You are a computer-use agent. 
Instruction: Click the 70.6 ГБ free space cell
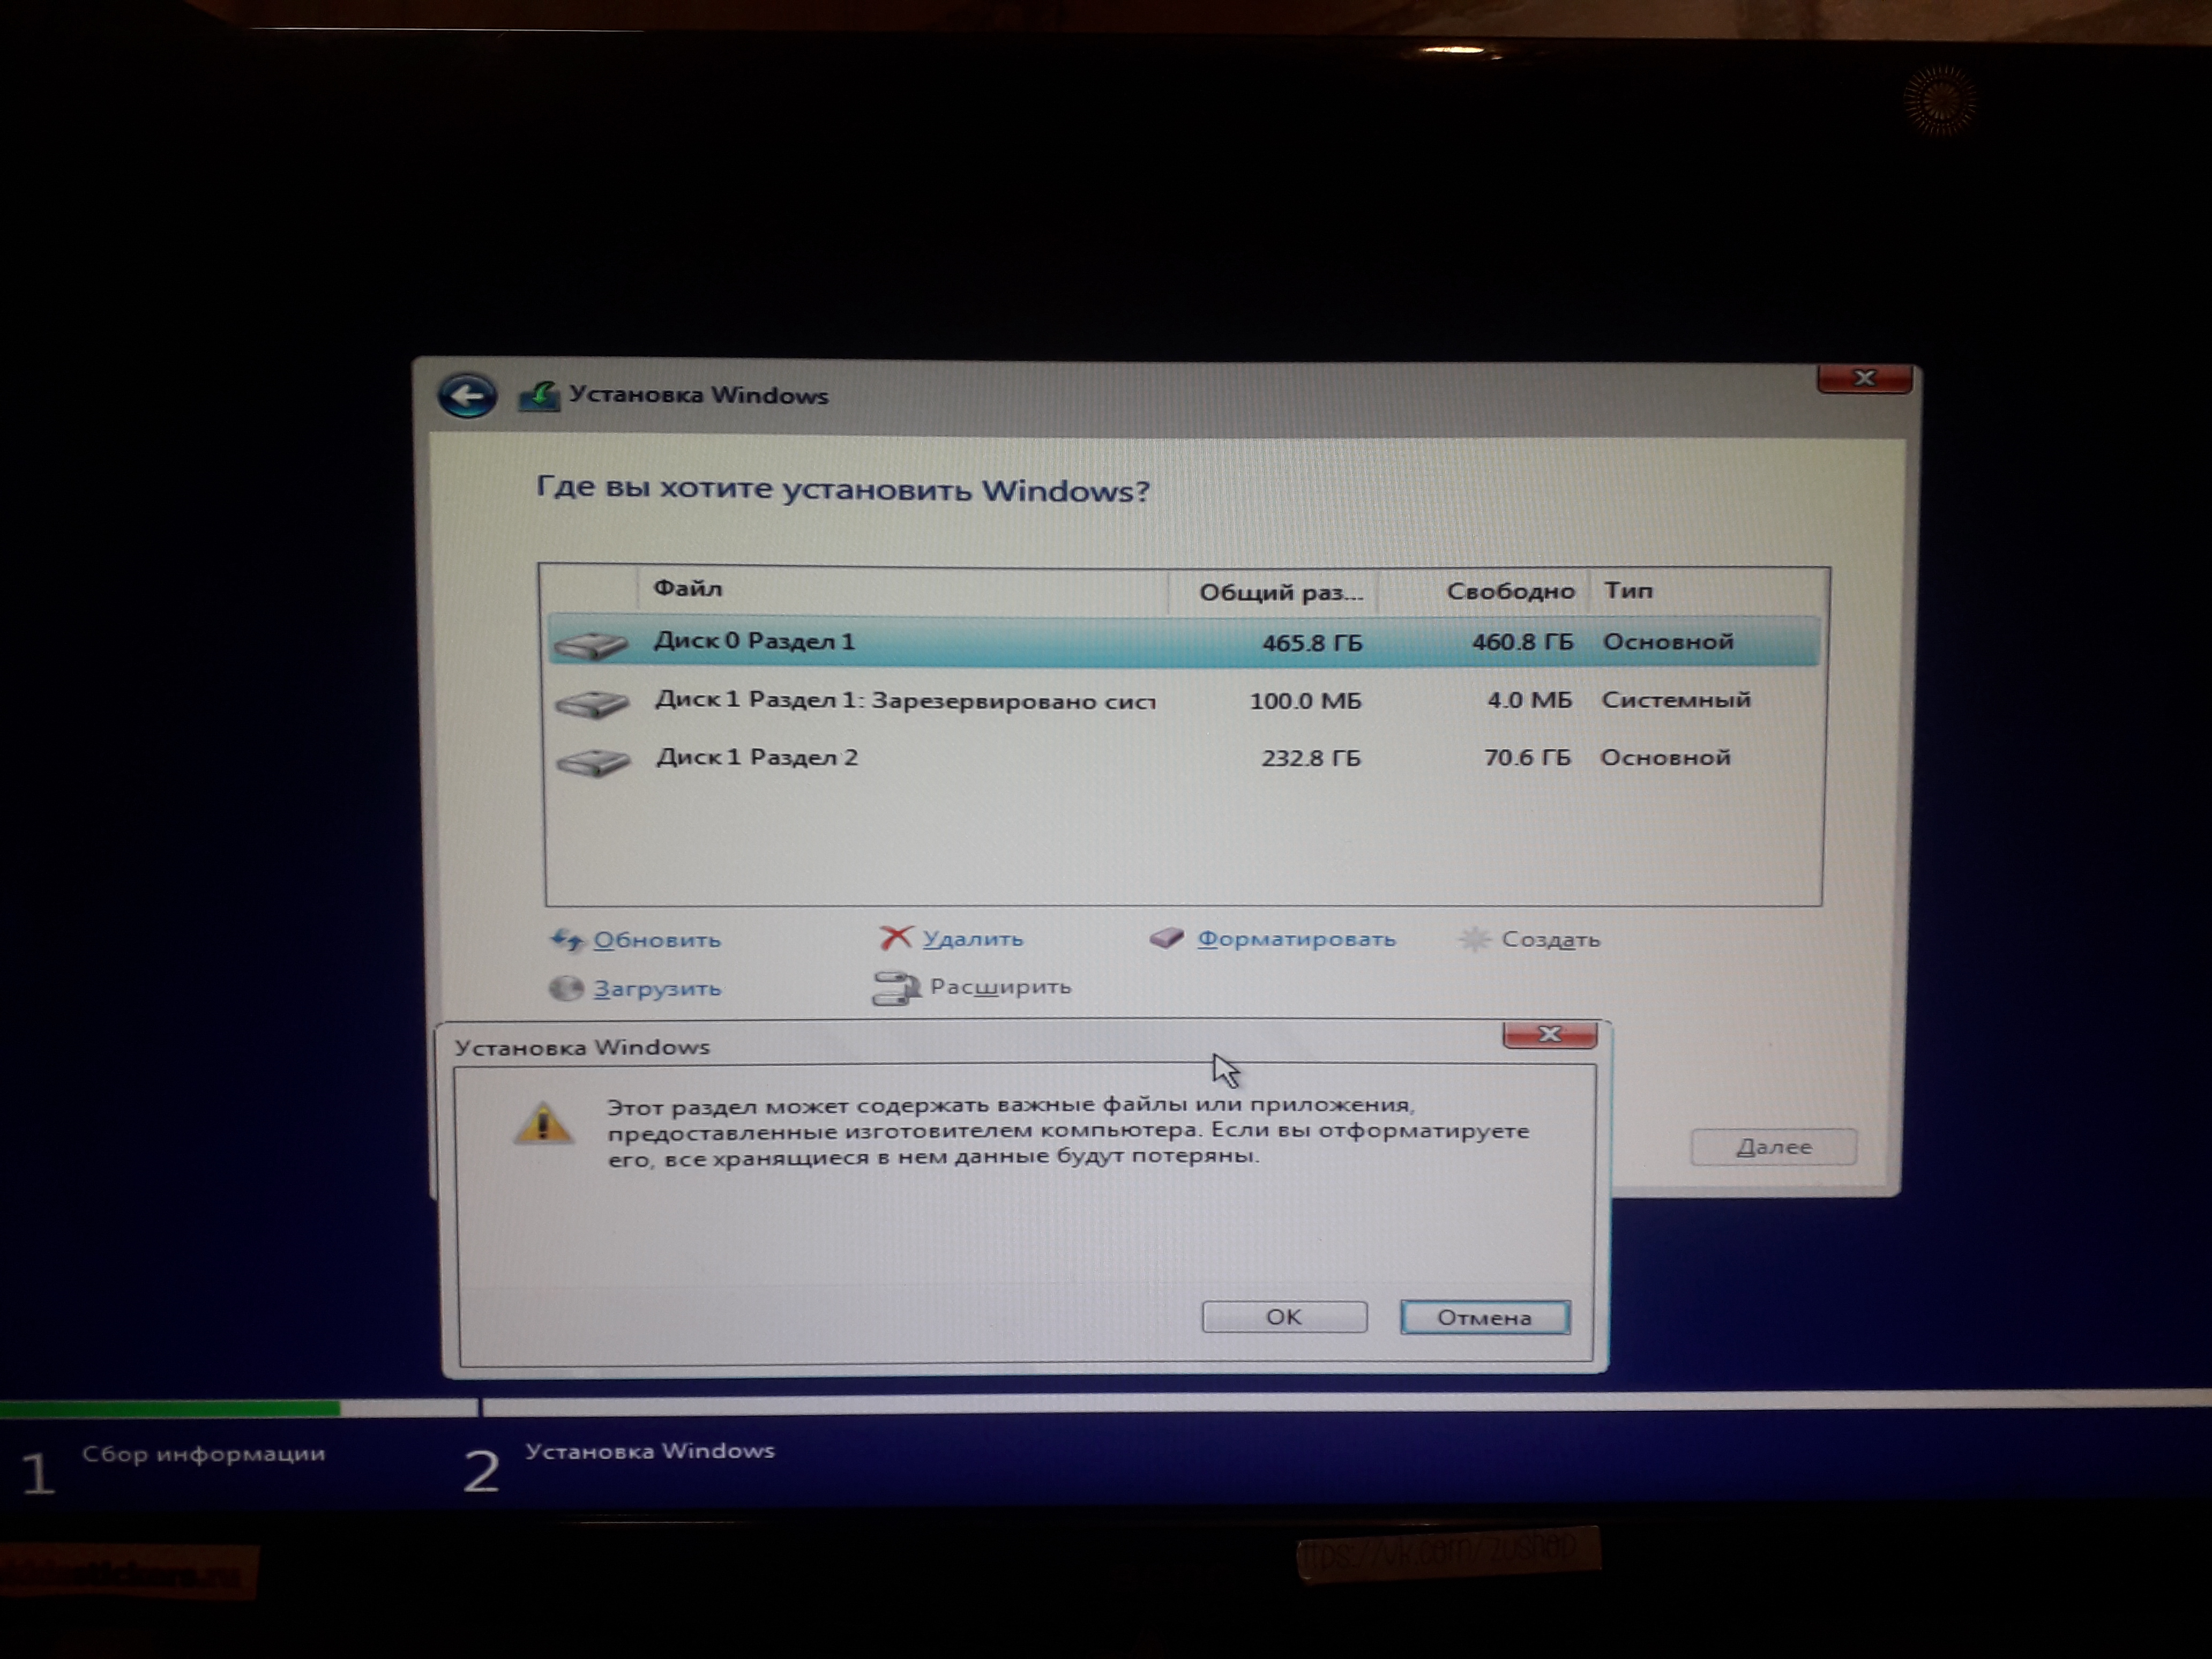1527,758
